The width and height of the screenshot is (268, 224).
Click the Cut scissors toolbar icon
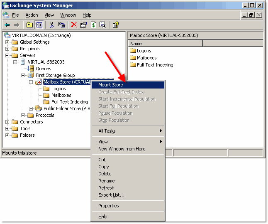point(51,25)
